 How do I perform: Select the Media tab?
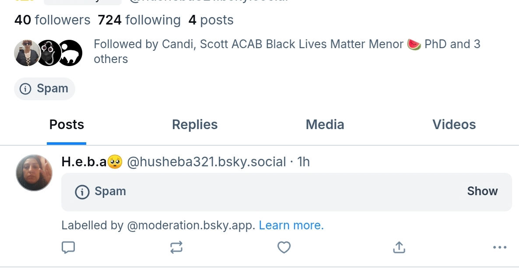325,125
